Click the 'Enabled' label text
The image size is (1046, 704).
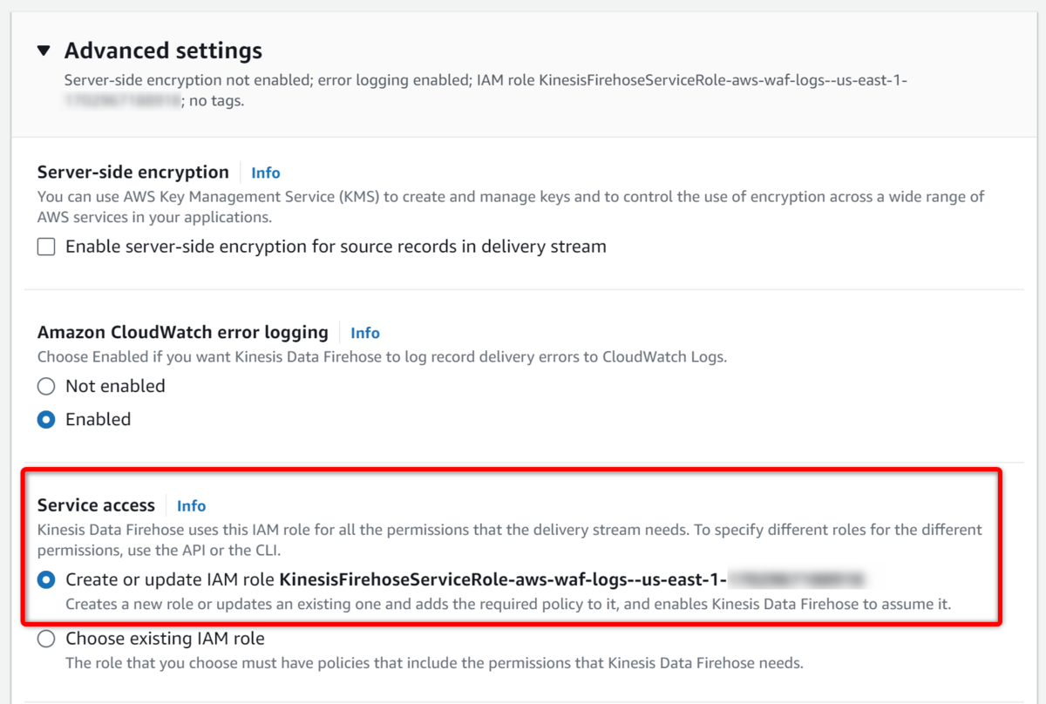click(x=98, y=419)
